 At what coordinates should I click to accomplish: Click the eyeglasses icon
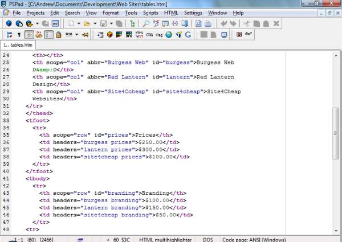(249, 34)
